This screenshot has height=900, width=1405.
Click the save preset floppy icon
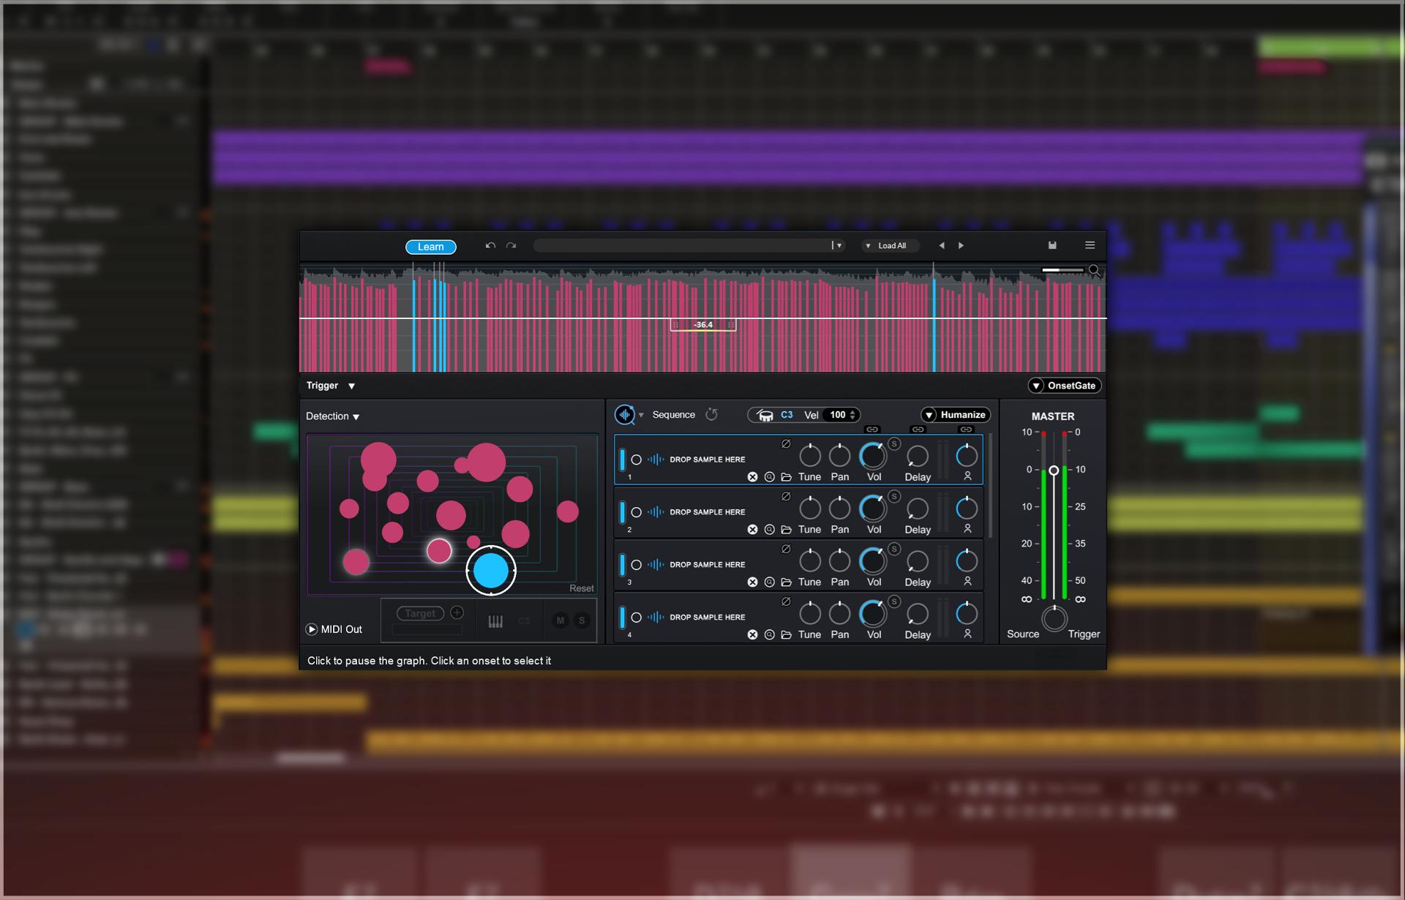pos(1052,245)
